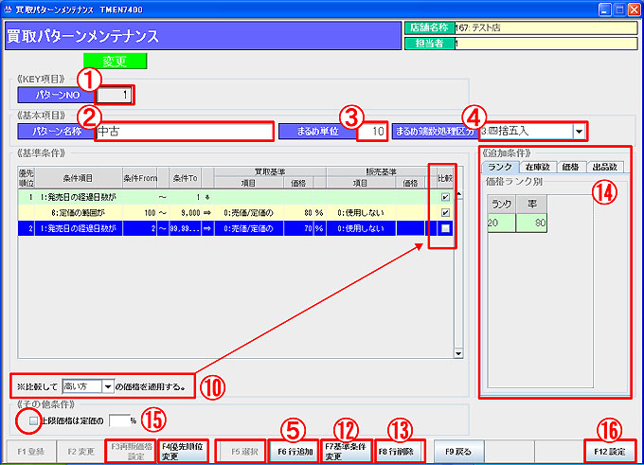Switch to the 在庫数 tab
This screenshot has height=465, width=644.
click(537, 167)
